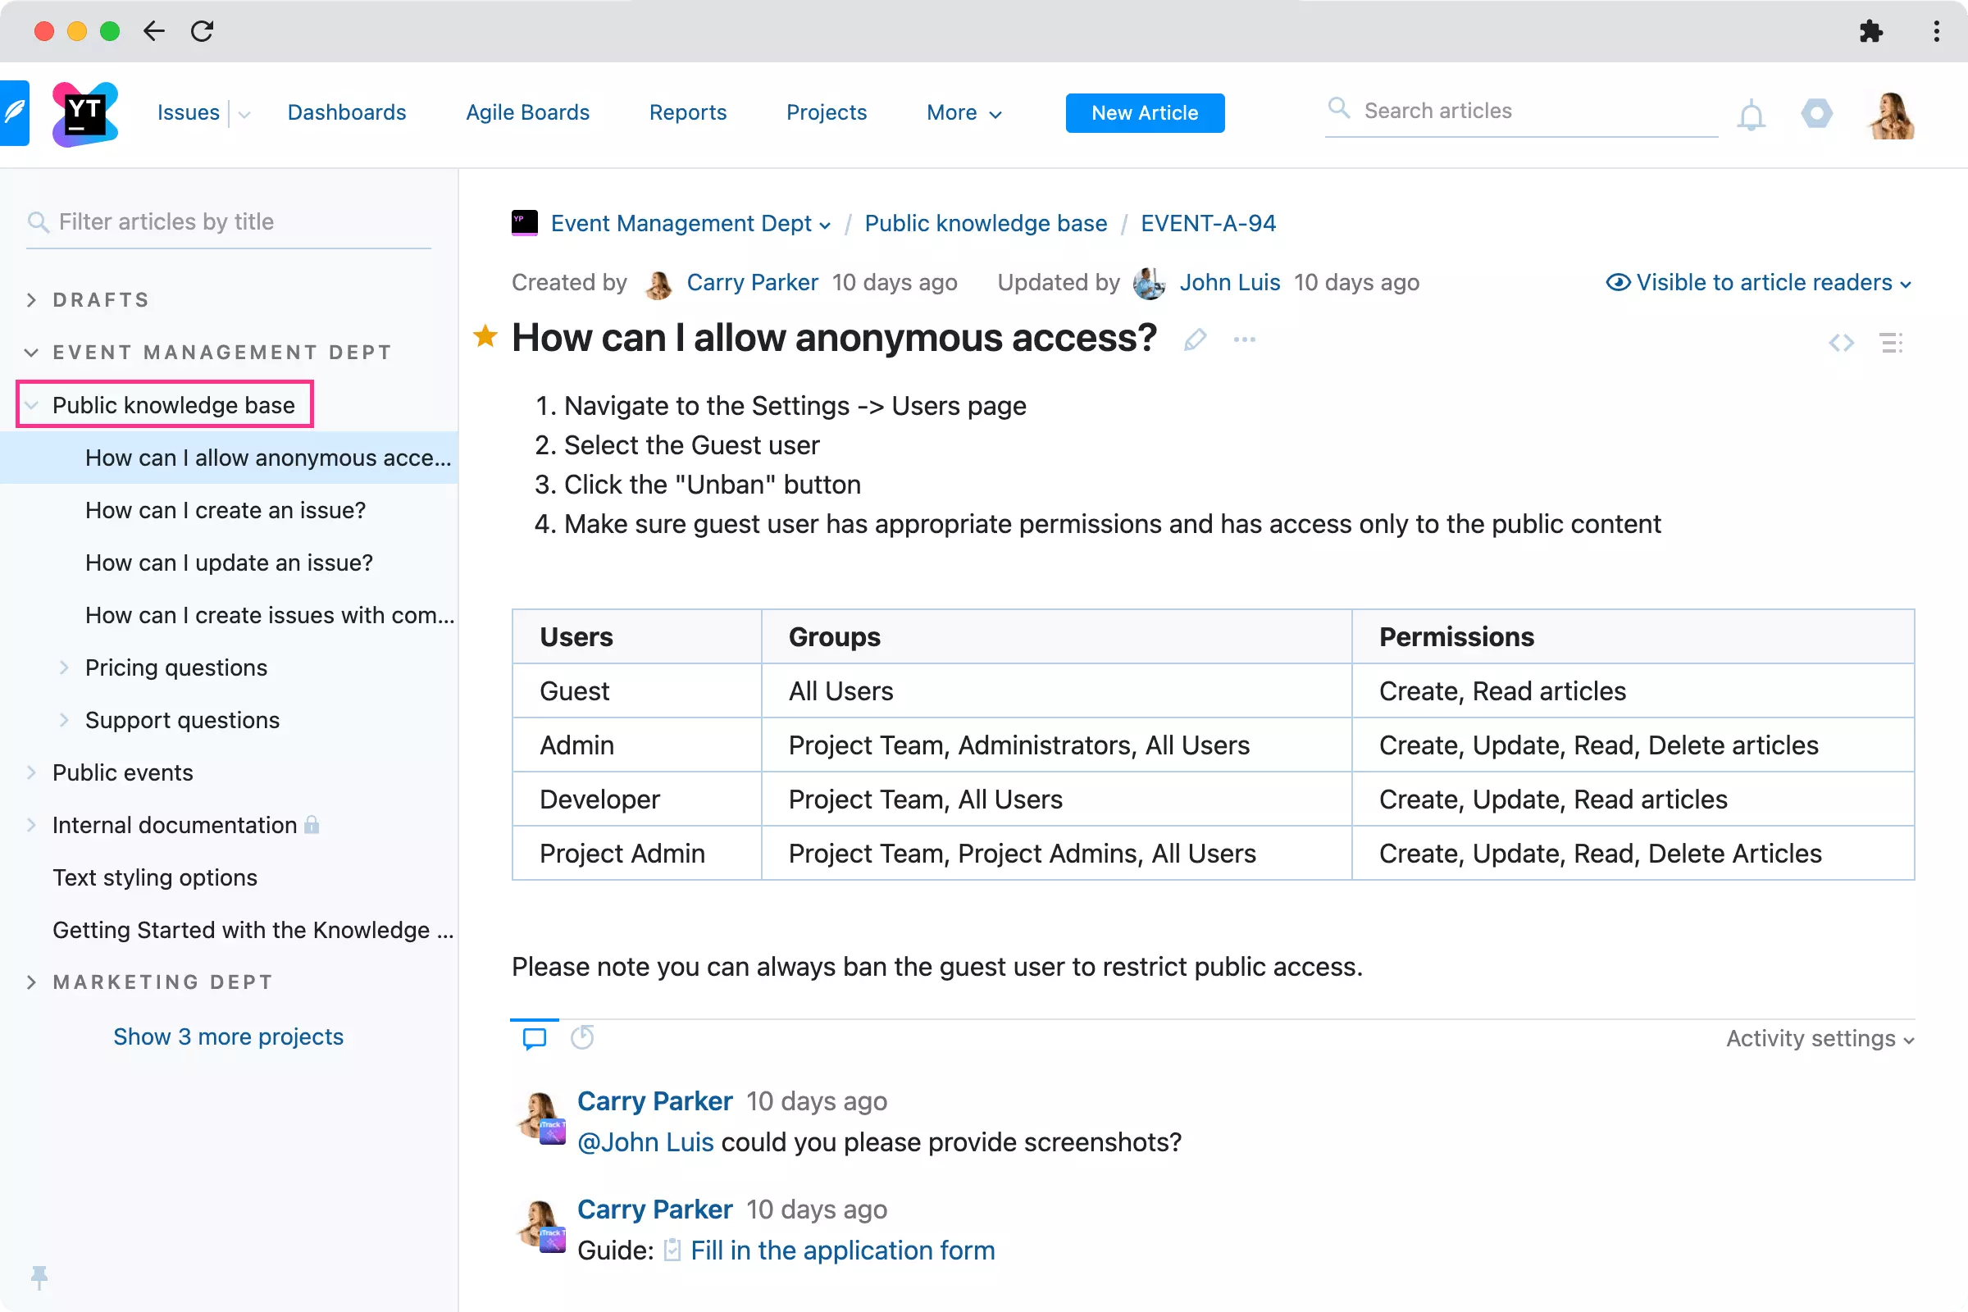Open Activity settings dropdown
The height and width of the screenshot is (1312, 1968).
click(1820, 1038)
